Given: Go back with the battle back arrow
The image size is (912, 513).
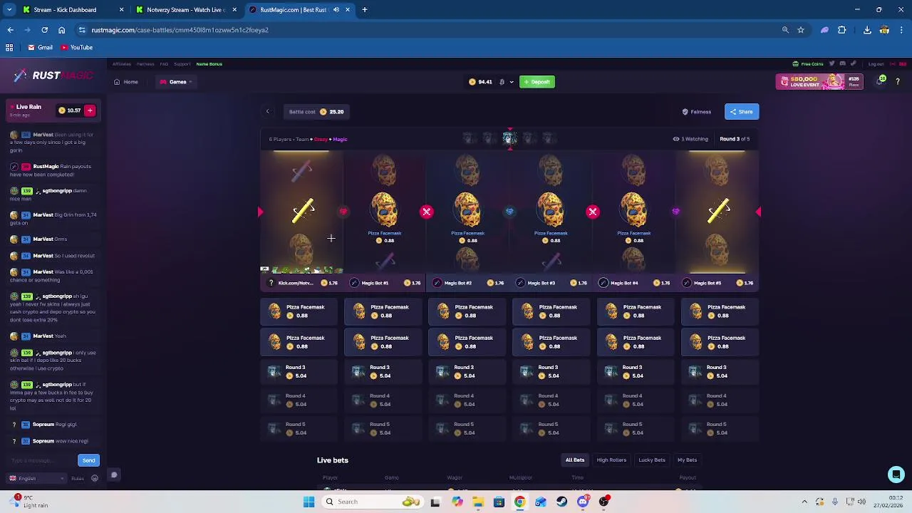Looking at the screenshot, I should point(268,112).
